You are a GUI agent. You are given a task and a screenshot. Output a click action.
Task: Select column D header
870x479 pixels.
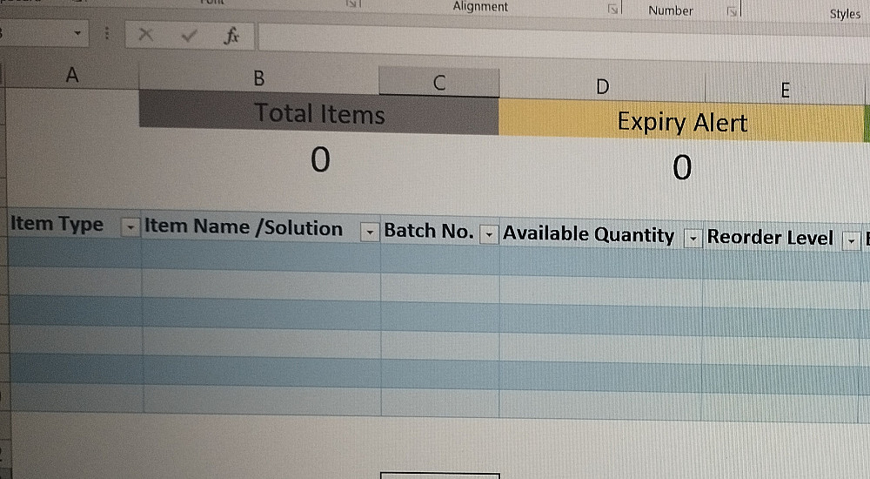click(x=602, y=86)
